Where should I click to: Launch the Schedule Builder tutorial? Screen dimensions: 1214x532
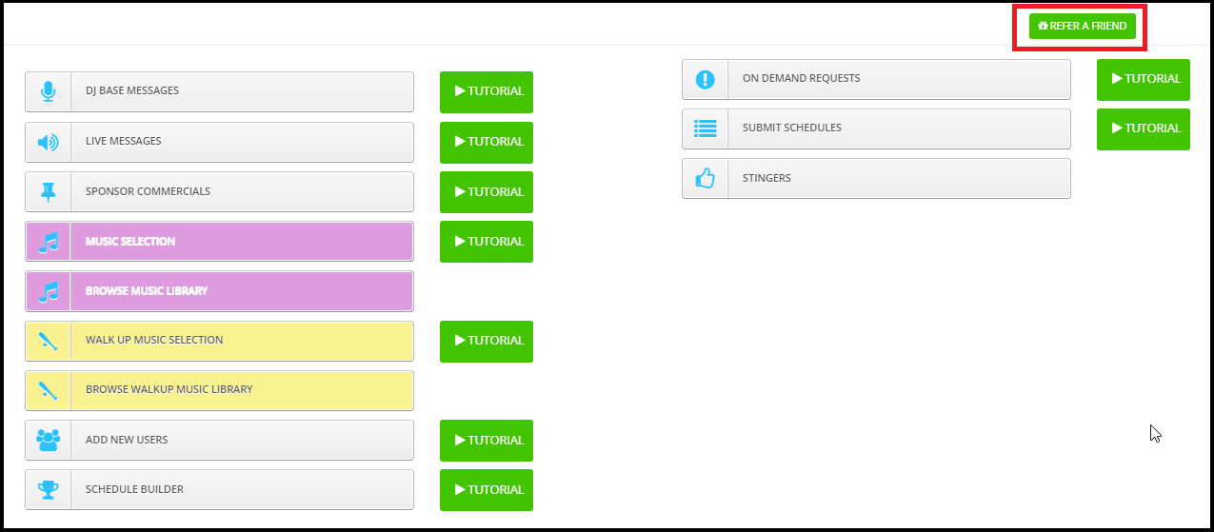click(x=487, y=489)
